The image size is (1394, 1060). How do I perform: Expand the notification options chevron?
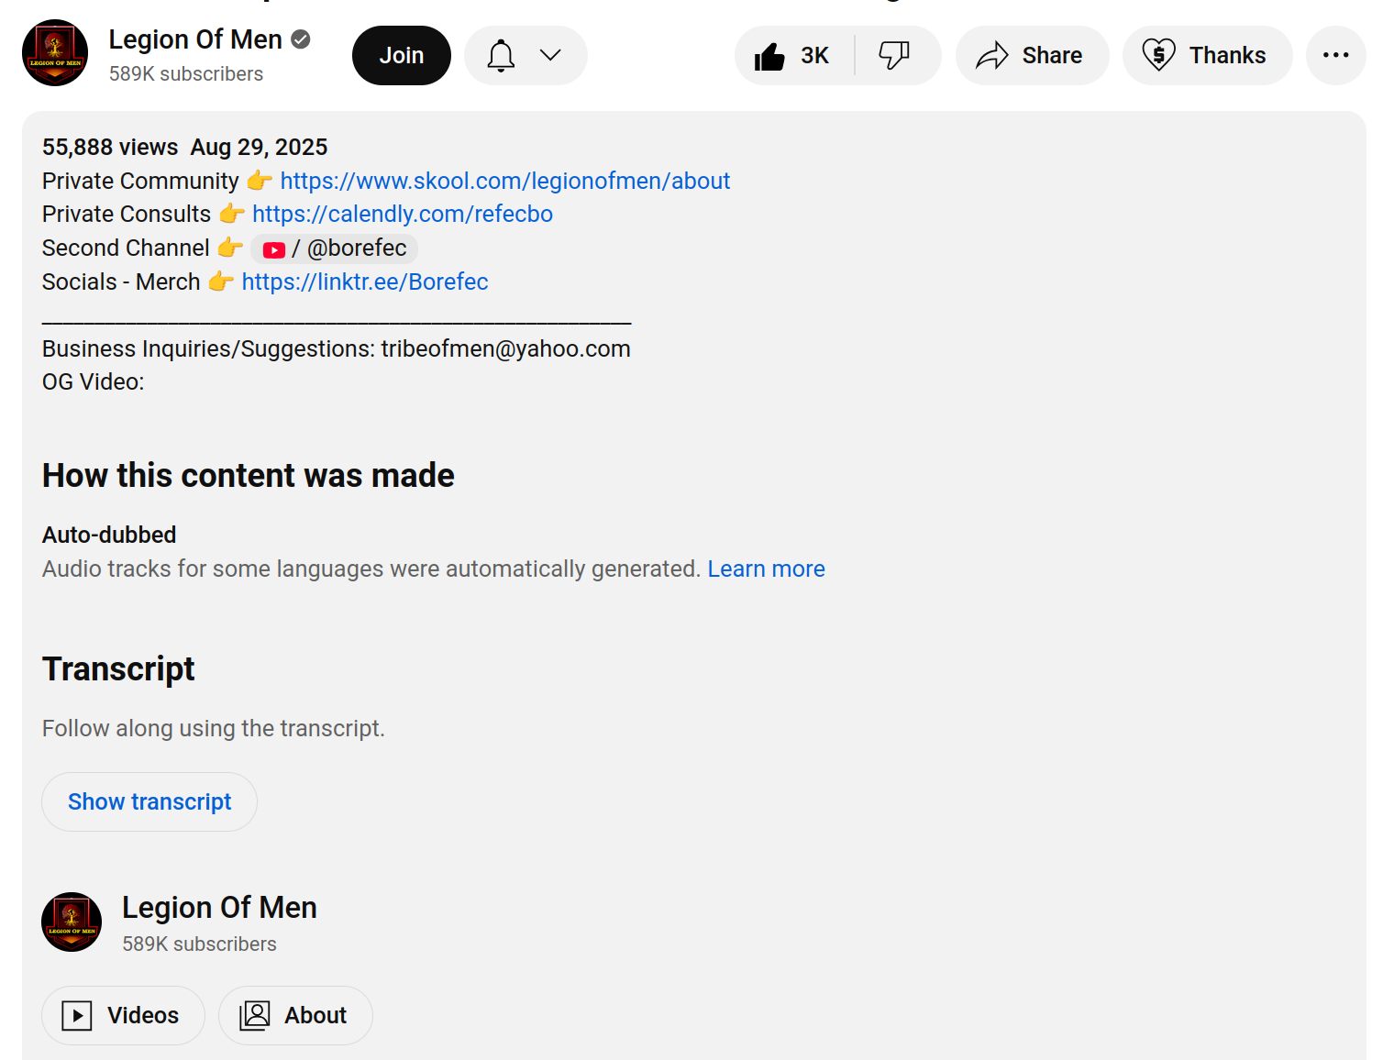[550, 56]
